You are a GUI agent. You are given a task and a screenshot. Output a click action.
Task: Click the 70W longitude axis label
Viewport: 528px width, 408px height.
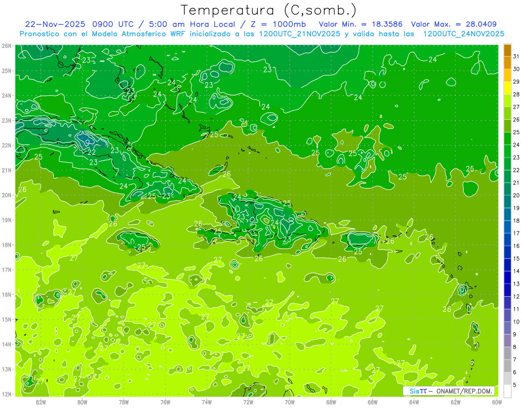pos(290,401)
